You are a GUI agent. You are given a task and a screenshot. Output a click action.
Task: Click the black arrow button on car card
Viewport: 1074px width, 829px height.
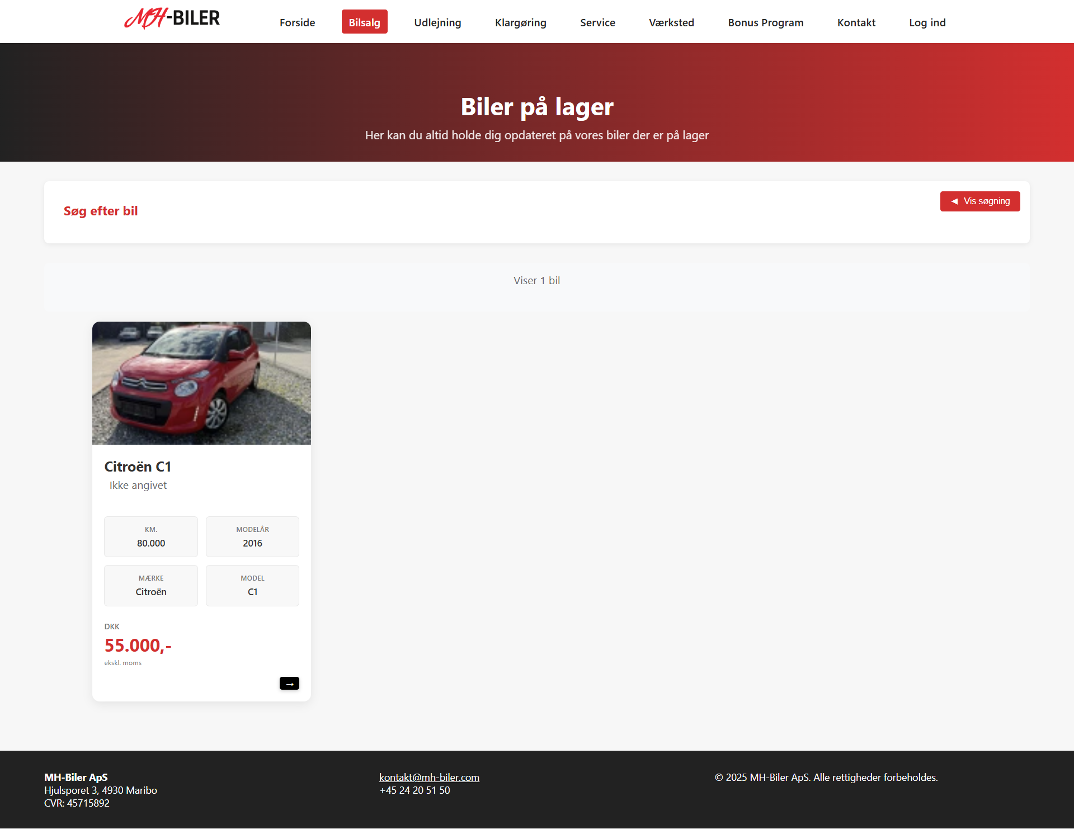[x=289, y=684]
